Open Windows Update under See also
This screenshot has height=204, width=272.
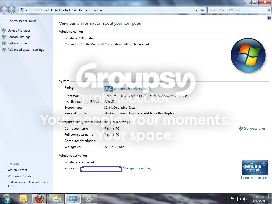pyautogui.click(x=20, y=176)
